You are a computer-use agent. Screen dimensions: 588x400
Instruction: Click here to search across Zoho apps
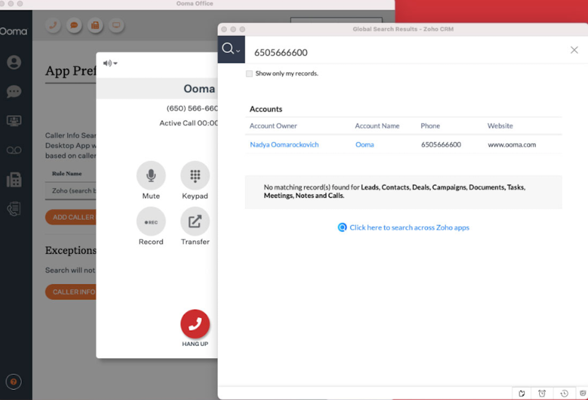pos(409,227)
